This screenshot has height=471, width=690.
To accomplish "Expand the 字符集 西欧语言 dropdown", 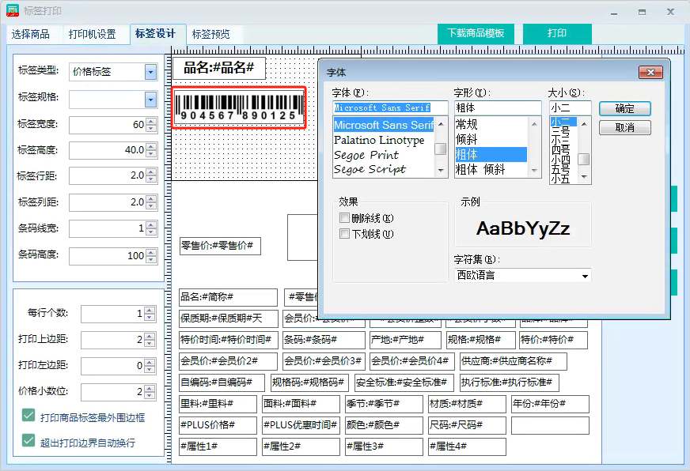I will [585, 276].
